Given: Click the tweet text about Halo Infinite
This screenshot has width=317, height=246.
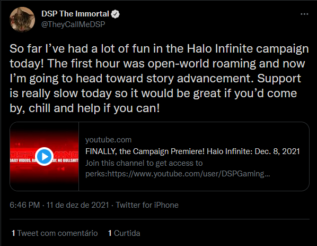Looking at the screenshot, I should coord(160,78).
